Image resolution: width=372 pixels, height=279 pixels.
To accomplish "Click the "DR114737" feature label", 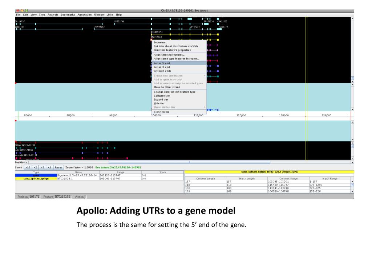I will coord(20,21).
